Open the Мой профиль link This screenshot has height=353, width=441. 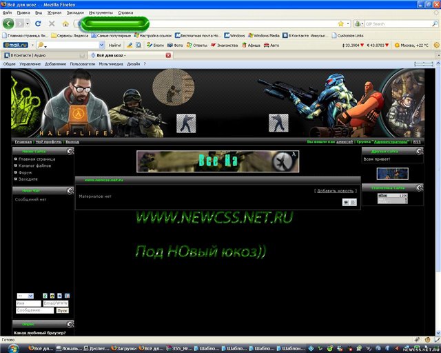pyautogui.click(x=48, y=142)
